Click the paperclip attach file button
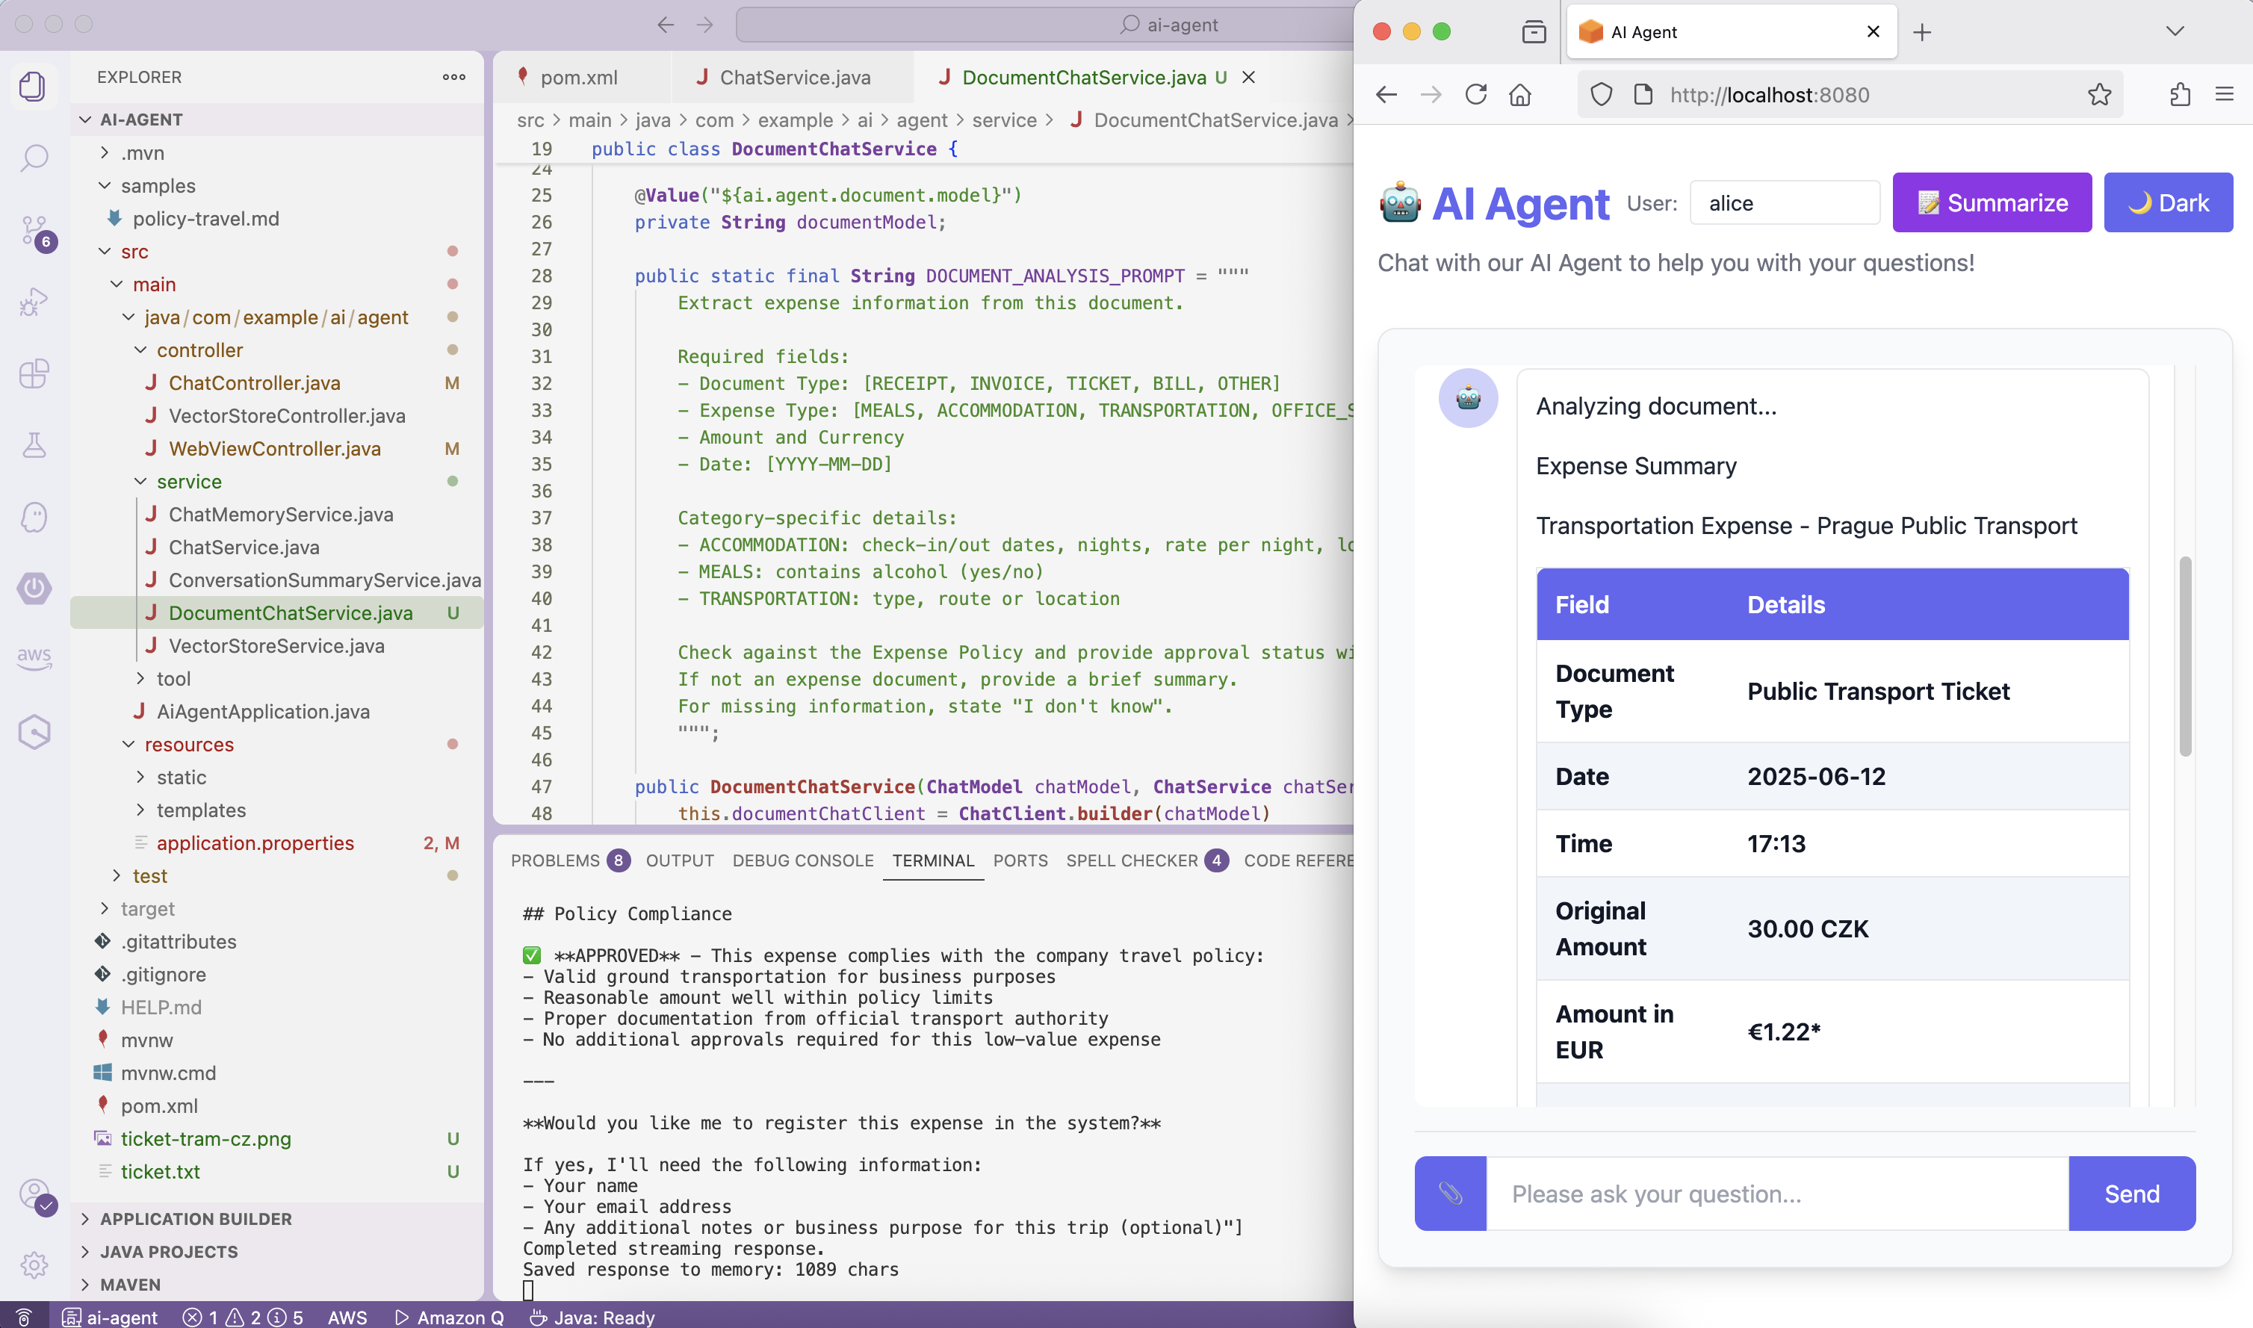This screenshot has width=2253, height=1328. click(x=1449, y=1193)
